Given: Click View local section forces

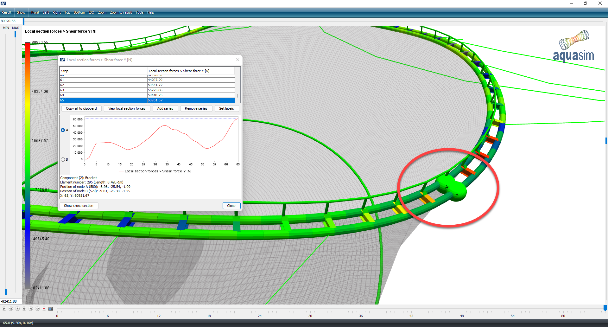Looking at the screenshot, I should [127, 108].
